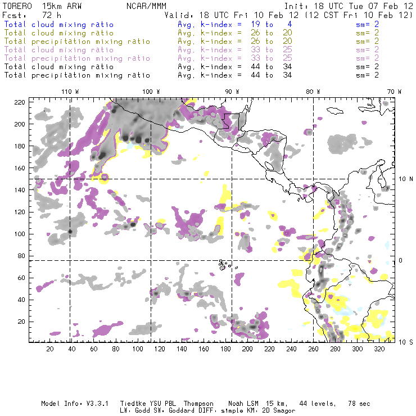Click the purple "Total cloud mixing ratio" legend entry
Screen dimensions: 416x416
click(59, 50)
